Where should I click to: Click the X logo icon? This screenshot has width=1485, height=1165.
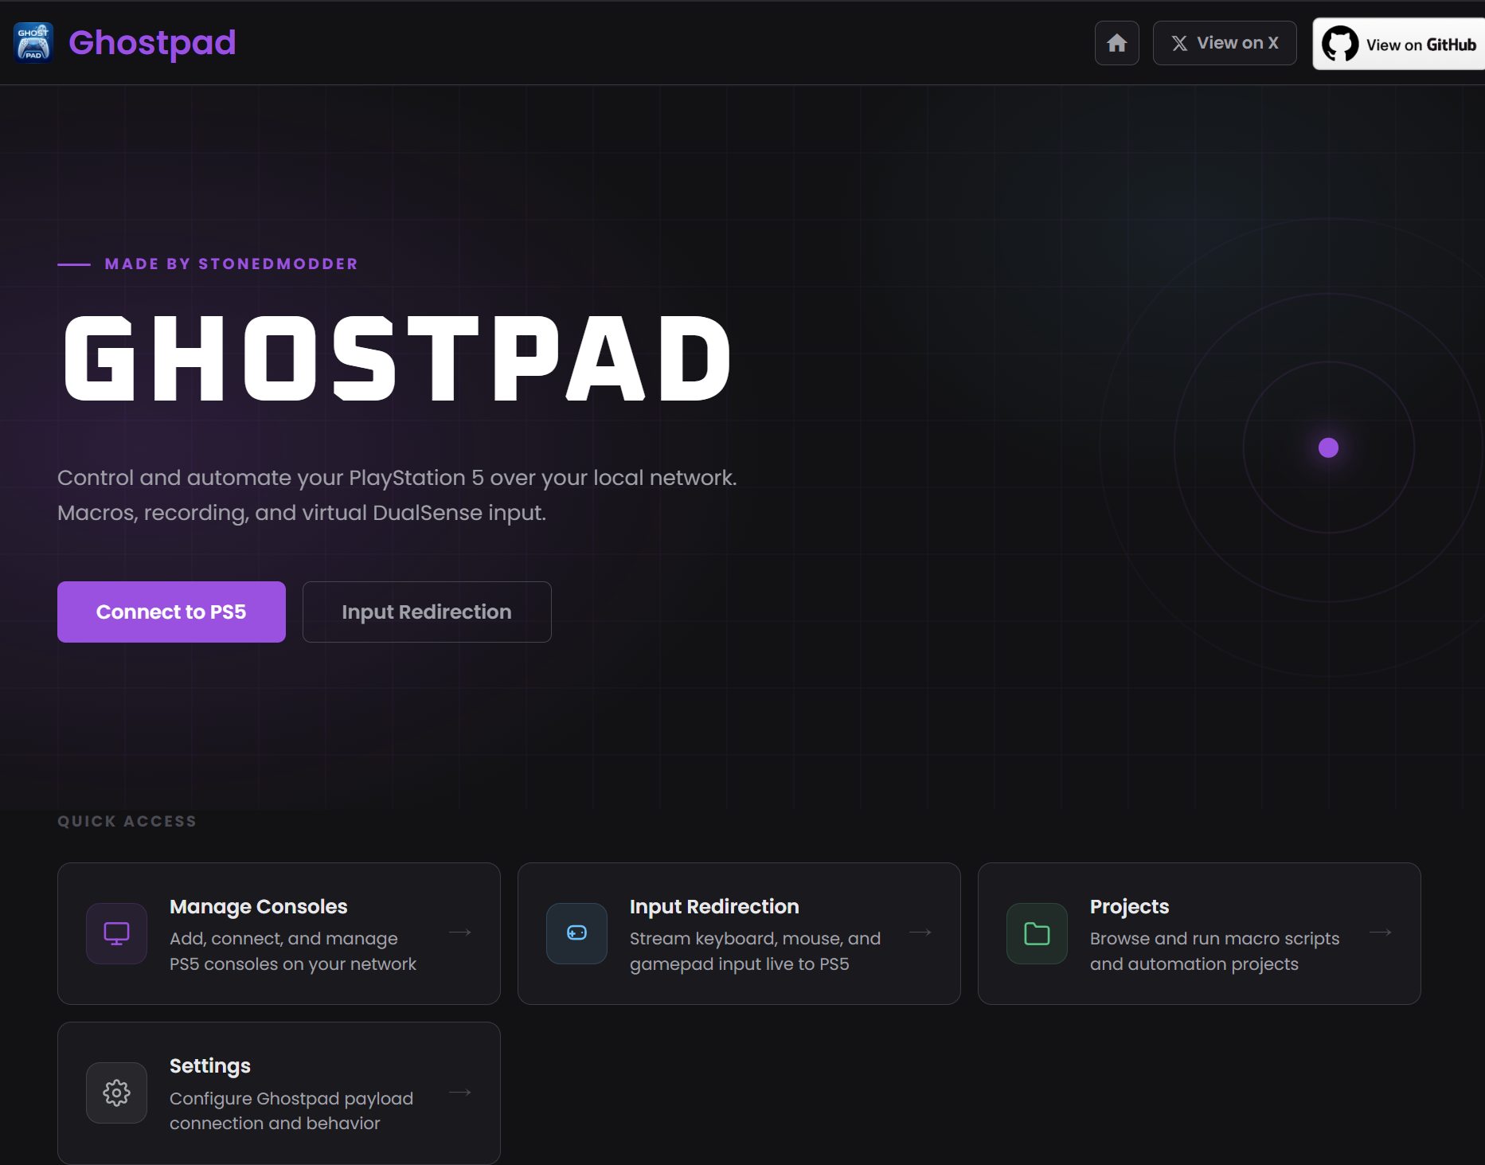click(x=1179, y=43)
